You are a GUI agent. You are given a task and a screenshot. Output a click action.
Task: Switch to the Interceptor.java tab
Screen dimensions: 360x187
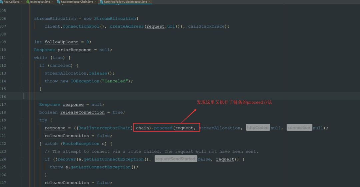(x=40, y=2)
